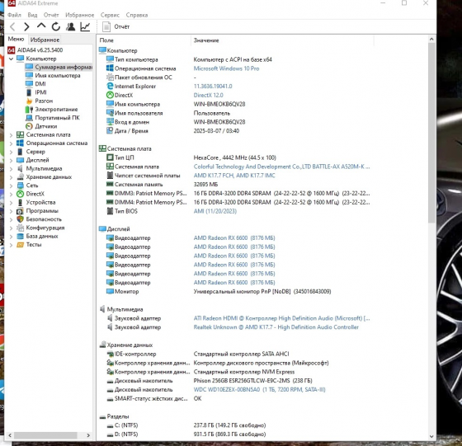Screen dimensions: 462x446
Task: Open the Отчёт menu in the menu bar
Action: (51, 15)
